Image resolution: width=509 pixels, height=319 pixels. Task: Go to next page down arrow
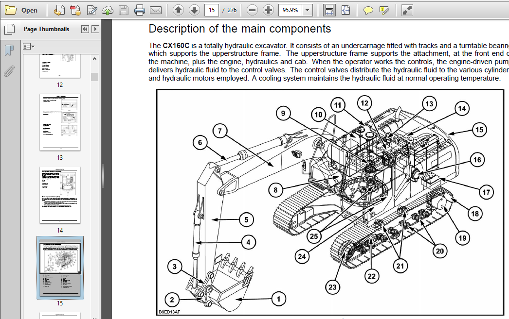(x=195, y=10)
